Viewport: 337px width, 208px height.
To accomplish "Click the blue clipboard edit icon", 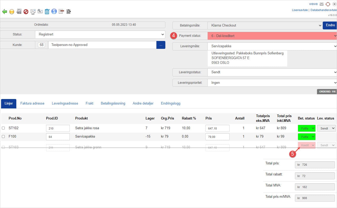I will coord(47,12).
